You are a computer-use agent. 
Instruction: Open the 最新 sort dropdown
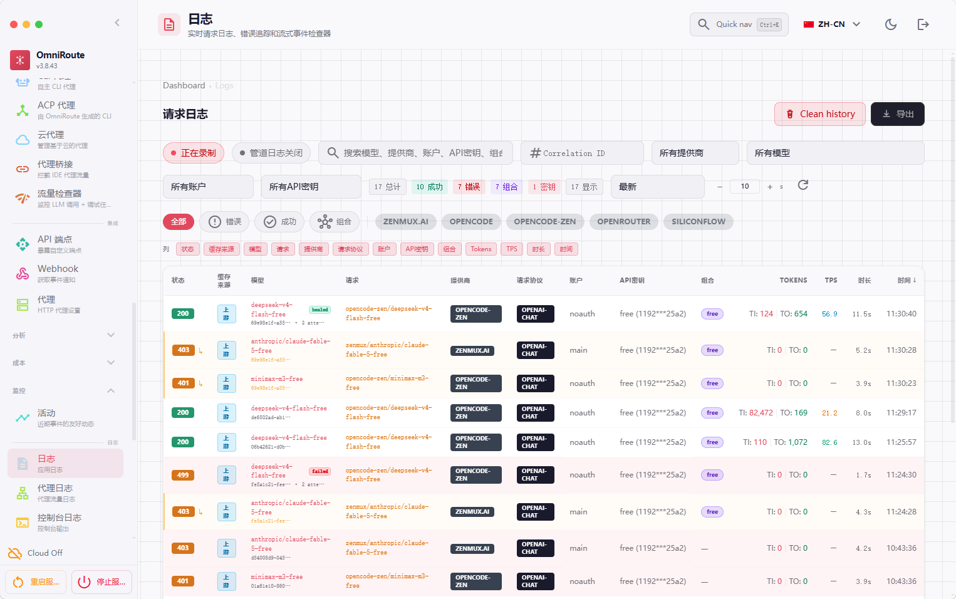coord(657,187)
